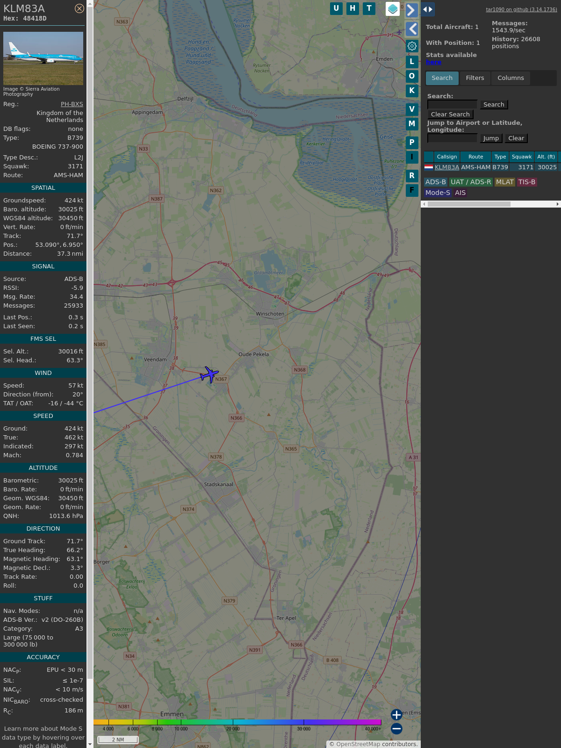Open the KLM aircraft photo thumbnail
This screenshot has height=748, width=561.
click(x=43, y=58)
